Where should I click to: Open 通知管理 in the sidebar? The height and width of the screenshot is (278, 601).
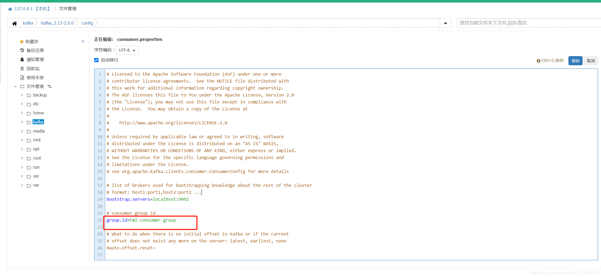click(x=35, y=59)
